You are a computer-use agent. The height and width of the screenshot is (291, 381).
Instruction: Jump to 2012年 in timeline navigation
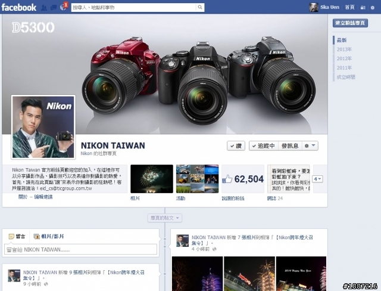coord(344,58)
